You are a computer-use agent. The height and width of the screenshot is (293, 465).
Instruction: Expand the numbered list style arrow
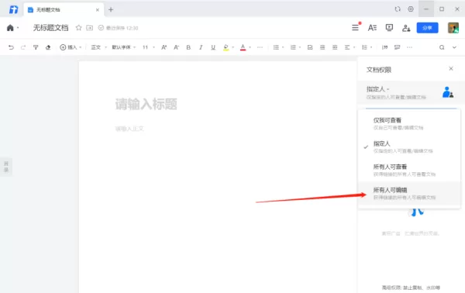[300, 47]
